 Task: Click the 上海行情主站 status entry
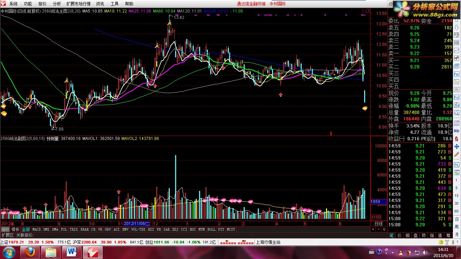tap(268, 242)
